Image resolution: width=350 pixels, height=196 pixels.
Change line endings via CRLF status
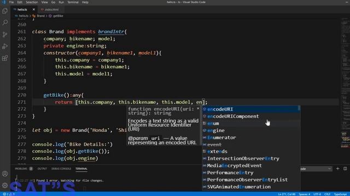tap(328, 194)
